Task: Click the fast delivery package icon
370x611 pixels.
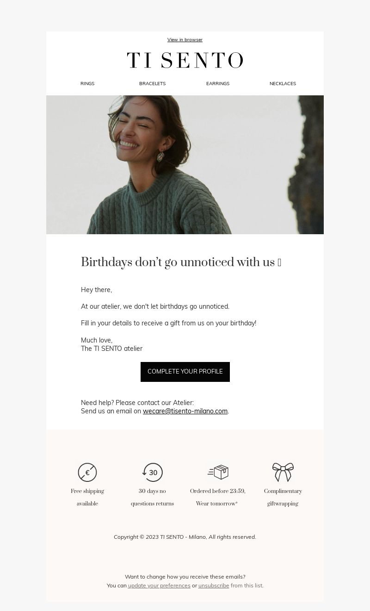Action: [x=218, y=472]
